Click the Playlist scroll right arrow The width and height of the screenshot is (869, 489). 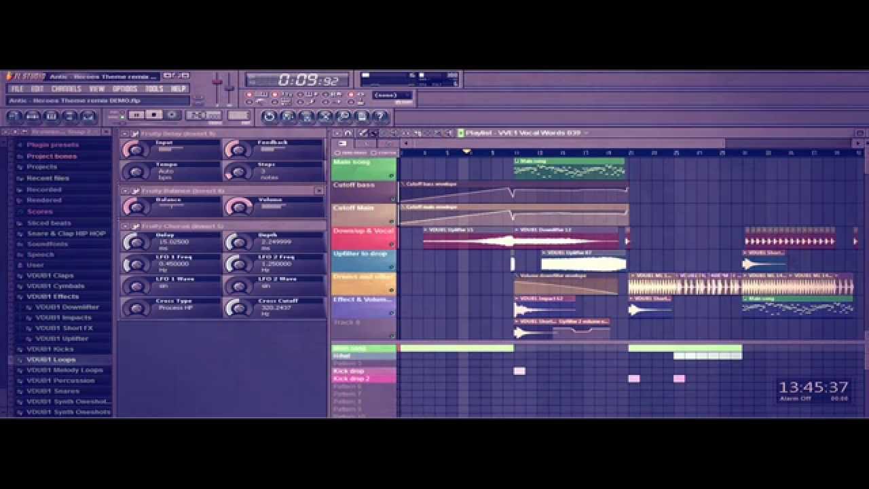[858, 143]
